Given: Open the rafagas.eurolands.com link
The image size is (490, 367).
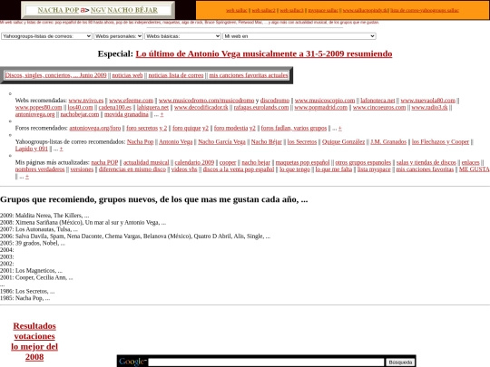Looking at the screenshot, I should pos(261,107).
